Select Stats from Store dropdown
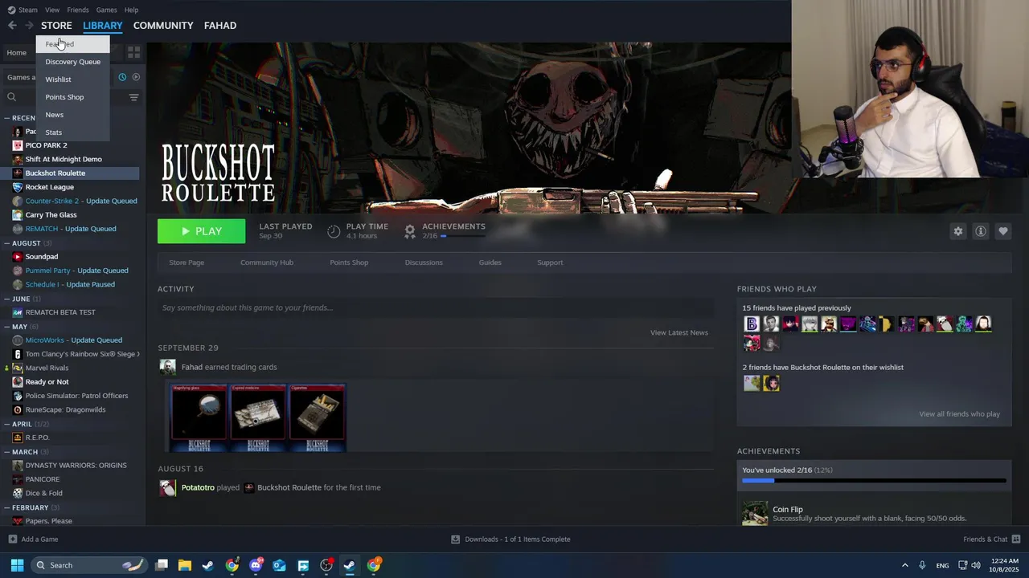The width and height of the screenshot is (1029, 578). tap(72, 132)
